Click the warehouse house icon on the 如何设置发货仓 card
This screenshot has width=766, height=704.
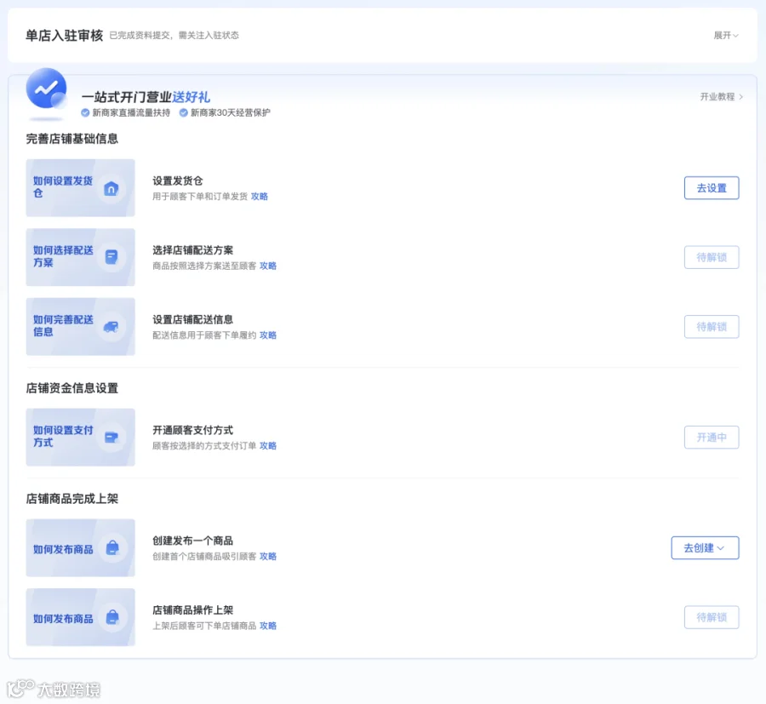click(111, 188)
